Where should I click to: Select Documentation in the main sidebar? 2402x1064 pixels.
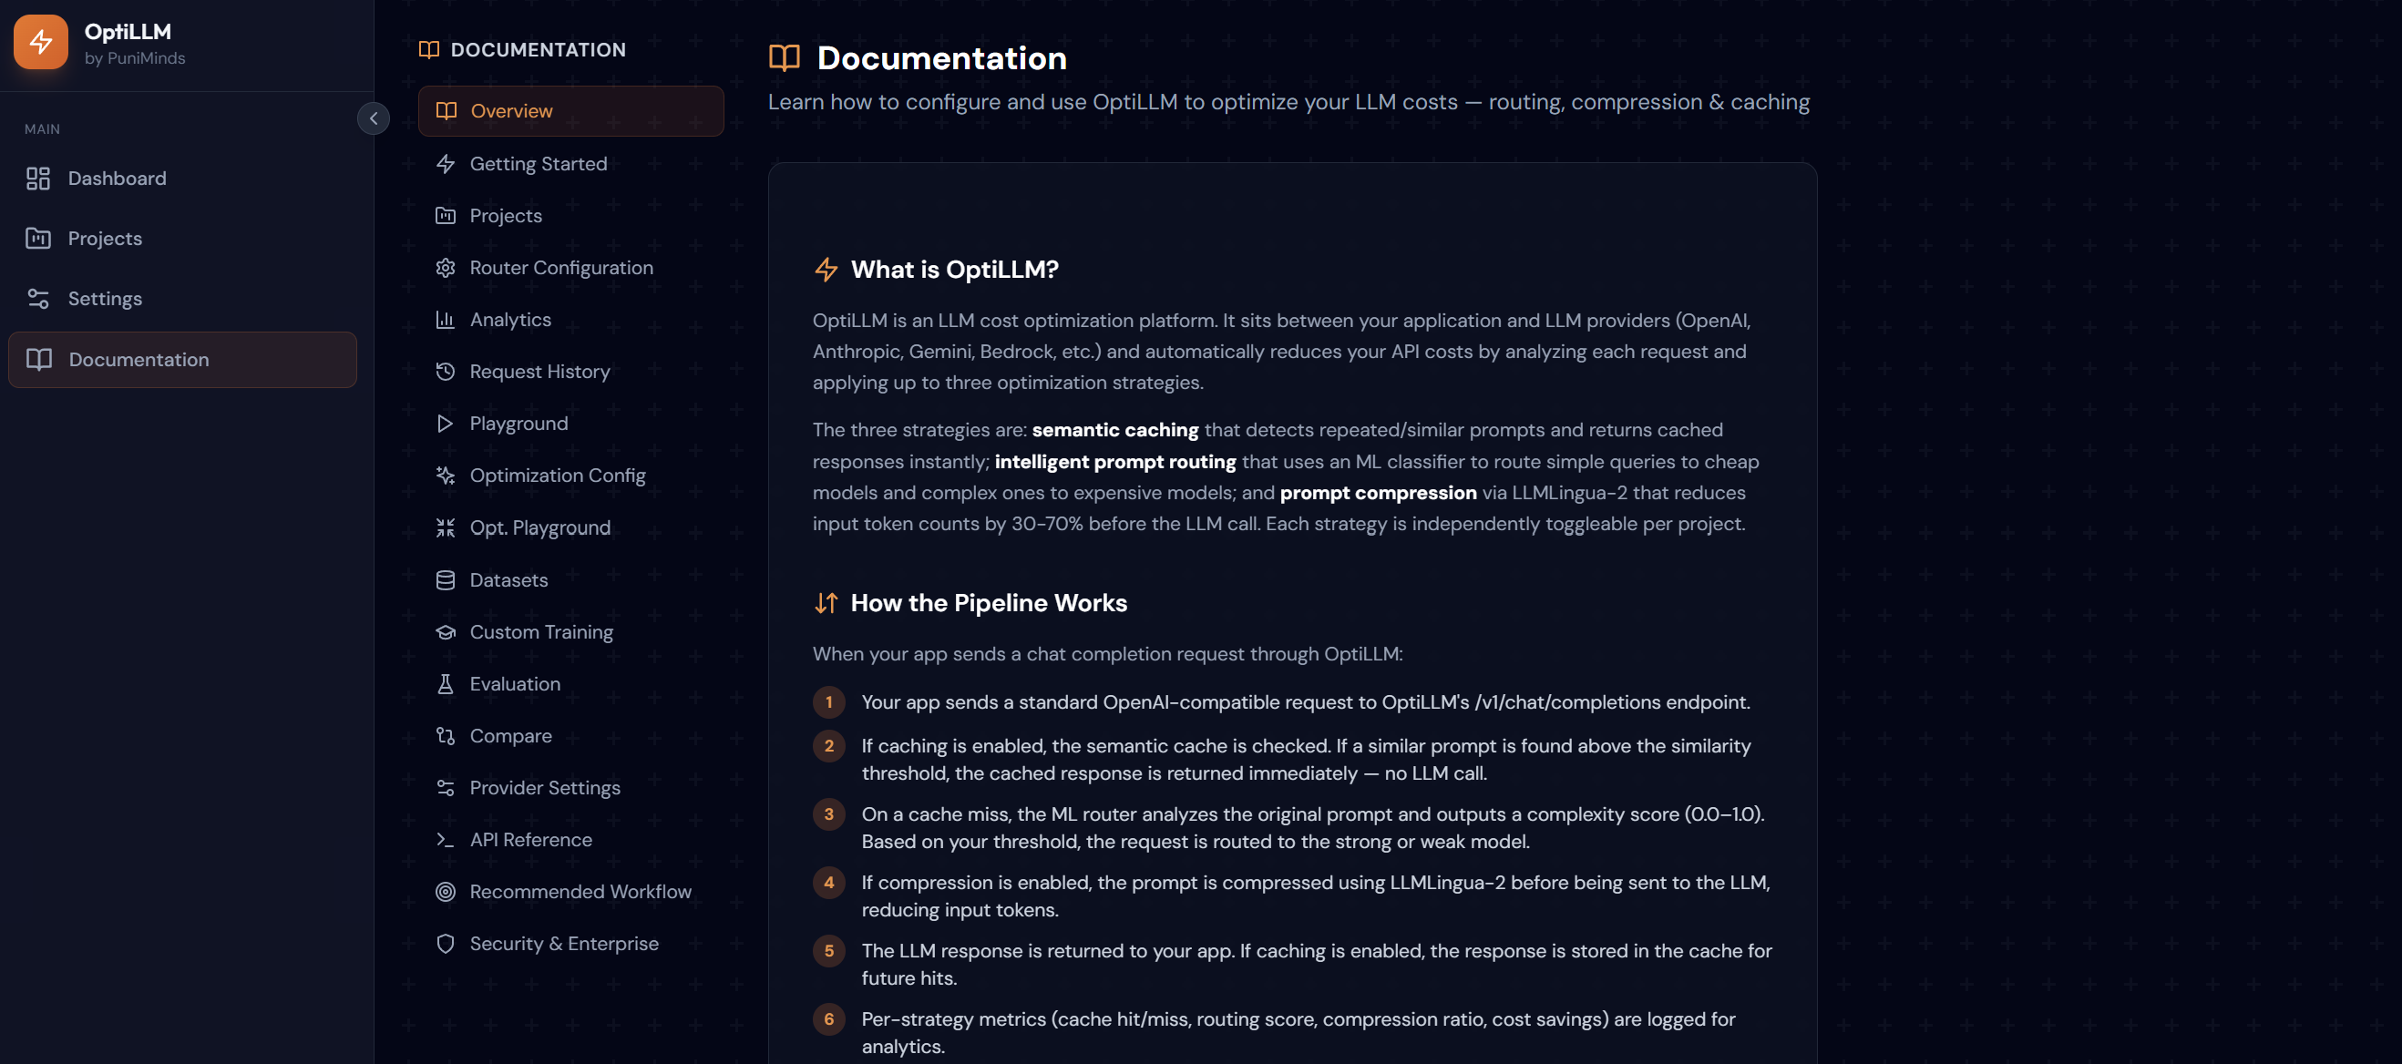coord(138,360)
